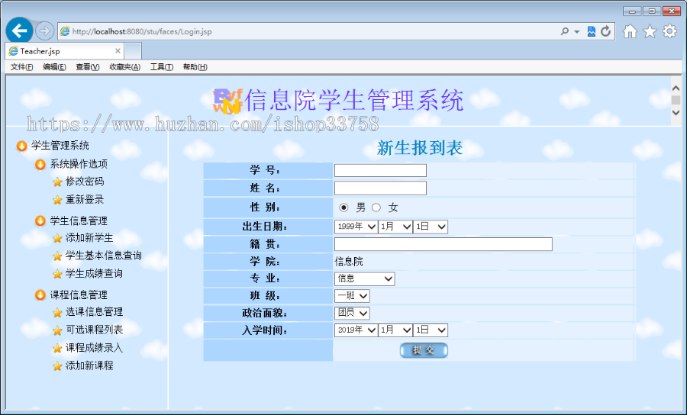The height and width of the screenshot is (415, 687).
Task: Open Favorites star icon in toolbar
Action: click(650, 31)
